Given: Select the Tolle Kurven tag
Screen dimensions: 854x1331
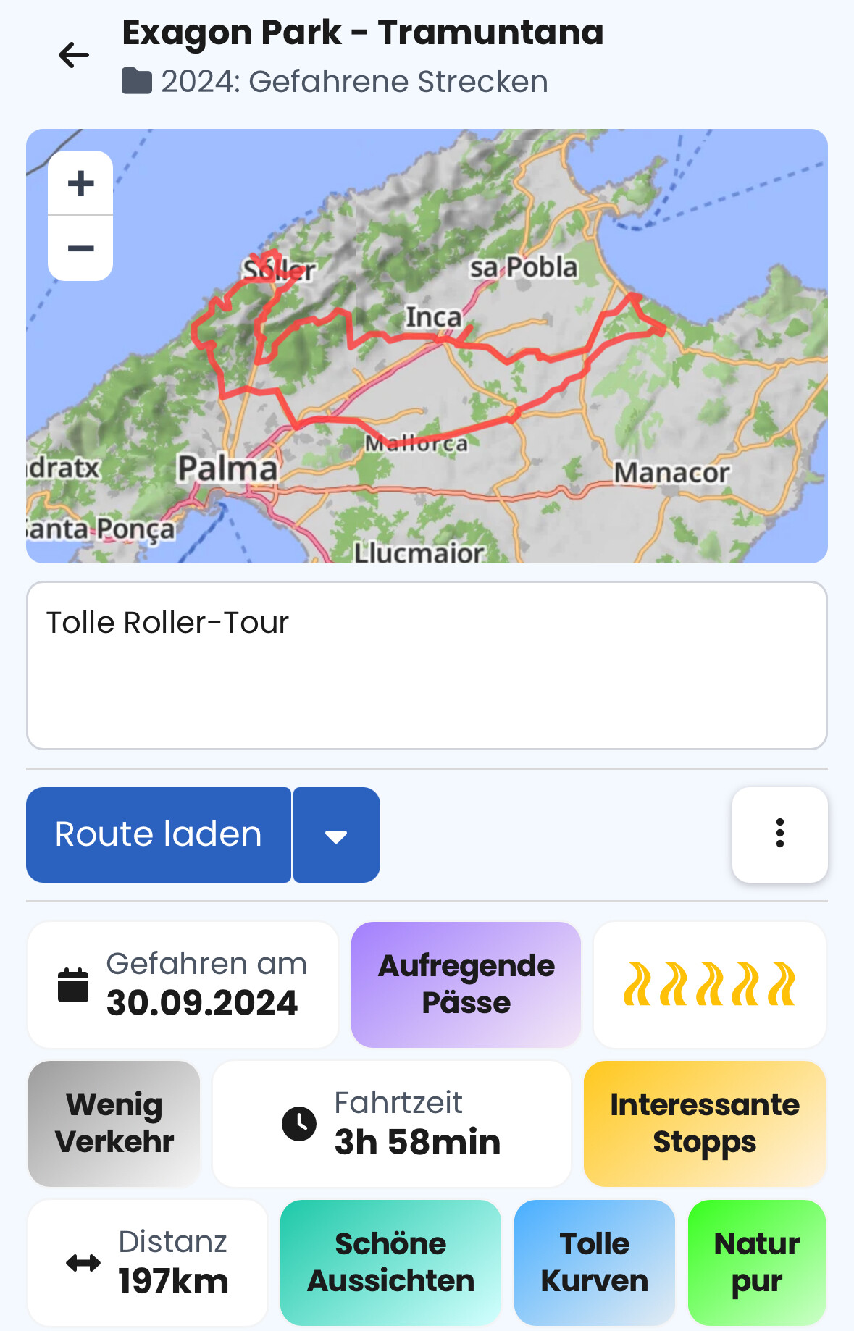Looking at the screenshot, I should point(594,1262).
